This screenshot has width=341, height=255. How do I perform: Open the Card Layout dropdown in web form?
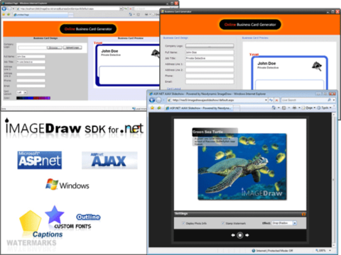coord(22,92)
